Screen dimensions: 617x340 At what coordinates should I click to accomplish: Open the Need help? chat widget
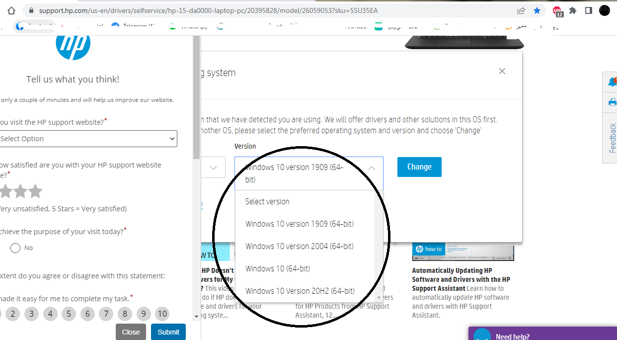click(542, 334)
